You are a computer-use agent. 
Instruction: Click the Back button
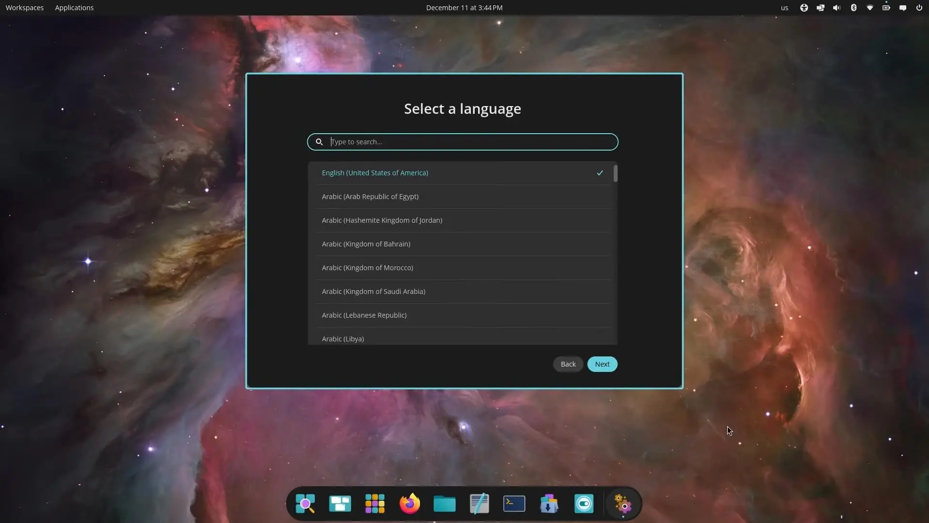click(x=568, y=364)
